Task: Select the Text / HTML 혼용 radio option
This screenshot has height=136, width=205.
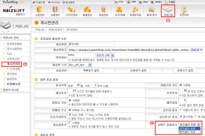Action: coord(86,114)
